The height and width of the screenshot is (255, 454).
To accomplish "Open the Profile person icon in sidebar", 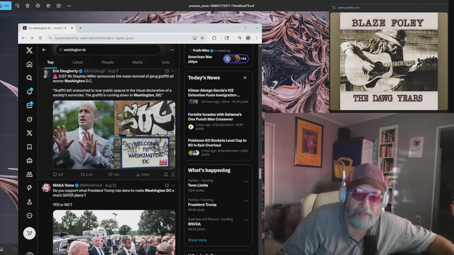I will [29, 202].
